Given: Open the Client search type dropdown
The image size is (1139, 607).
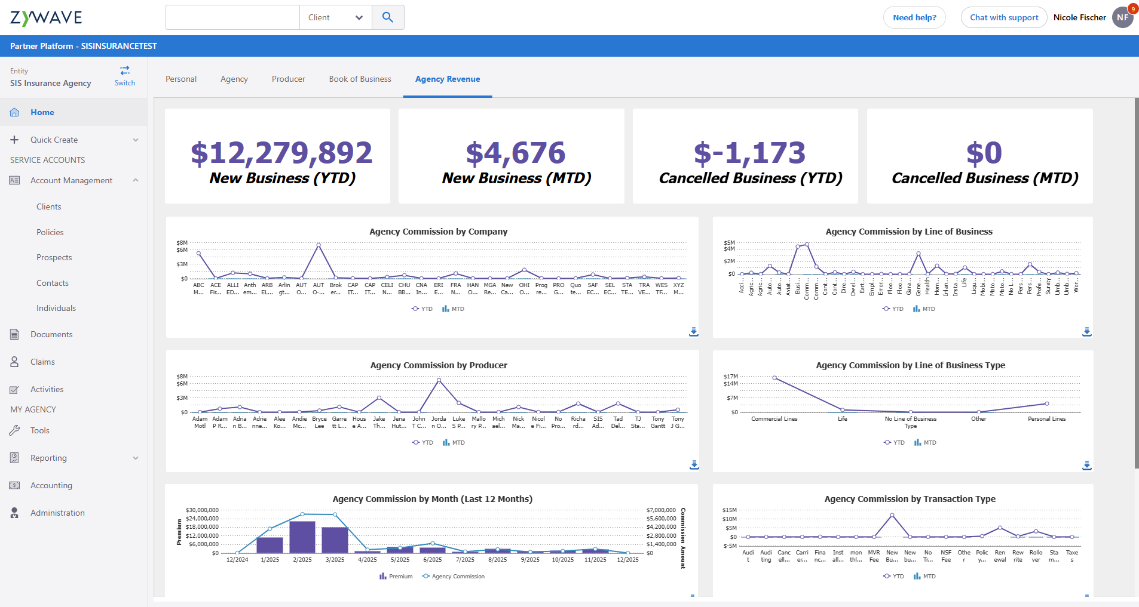Looking at the screenshot, I should pyautogui.click(x=335, y=17).
